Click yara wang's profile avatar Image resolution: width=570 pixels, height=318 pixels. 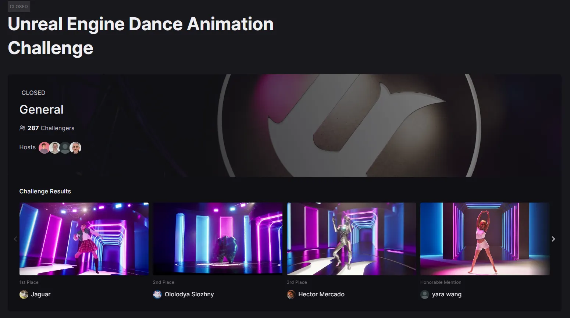(425, 294)
